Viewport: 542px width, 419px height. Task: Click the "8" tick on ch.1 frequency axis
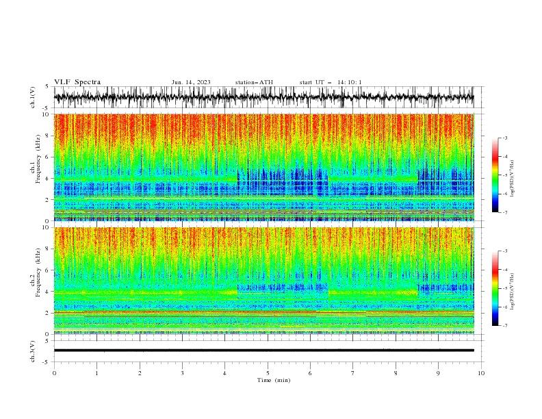click(x=47, y=136)
